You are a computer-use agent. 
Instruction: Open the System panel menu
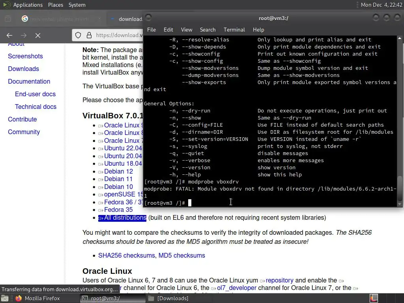coord(77,5)
